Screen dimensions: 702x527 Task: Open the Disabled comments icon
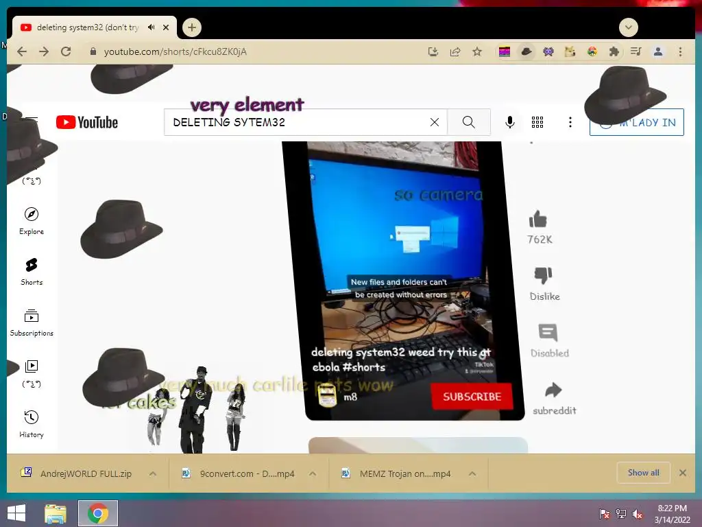click(x=548, y=333)
